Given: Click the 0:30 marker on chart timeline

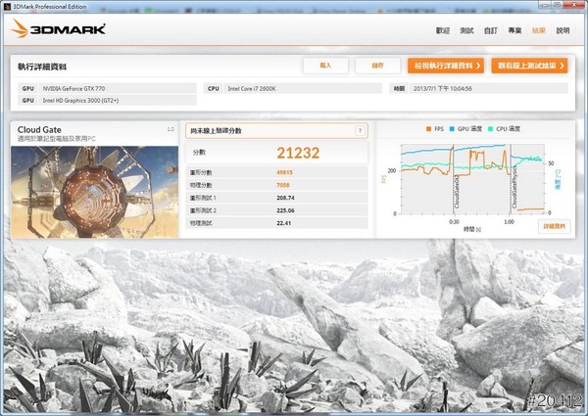Looking at the screenshot, I should 454,221.
